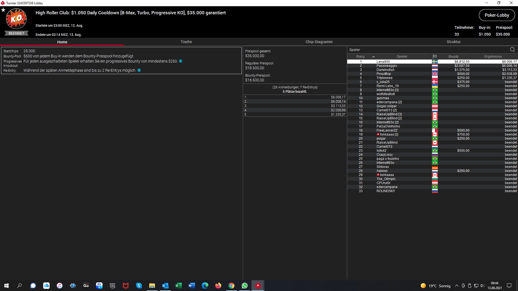Click the Spieler search field
Viewport: 518px width, 291px height.
coord(426,50)
